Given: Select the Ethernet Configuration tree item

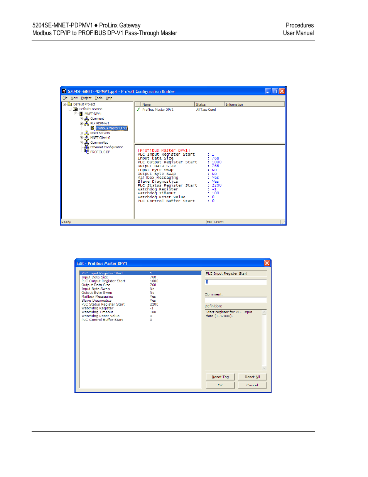Looking at the screenshot, I should pos(107,147).
